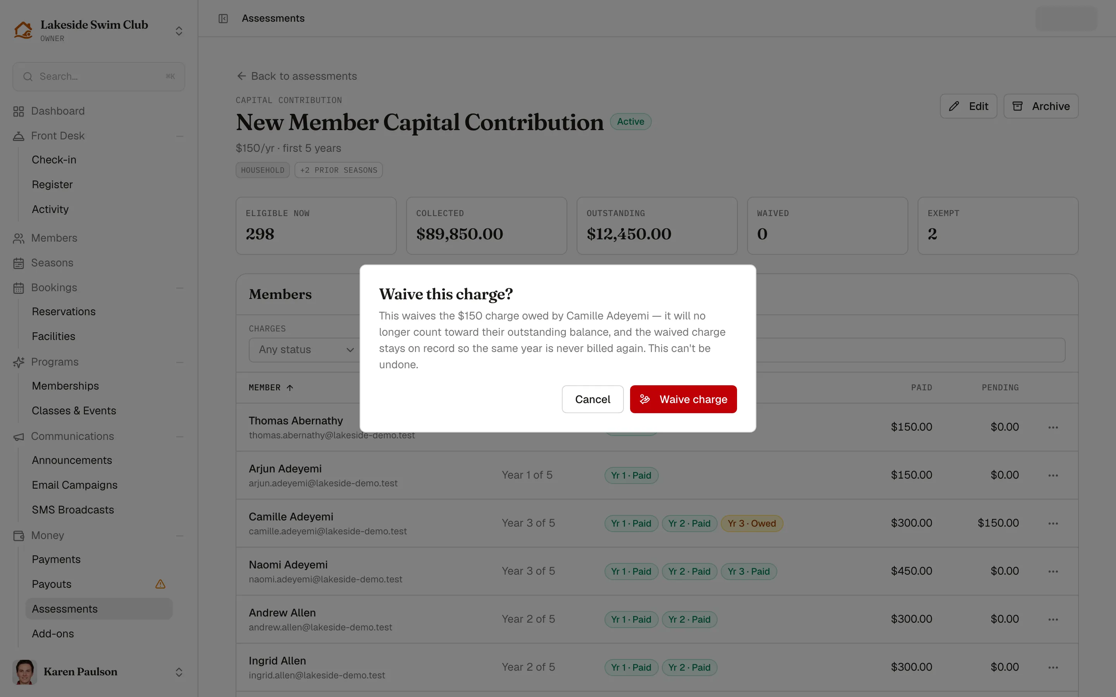Open the Register page
Screen dimensions: 1116x697
click(x=52, y=184)
